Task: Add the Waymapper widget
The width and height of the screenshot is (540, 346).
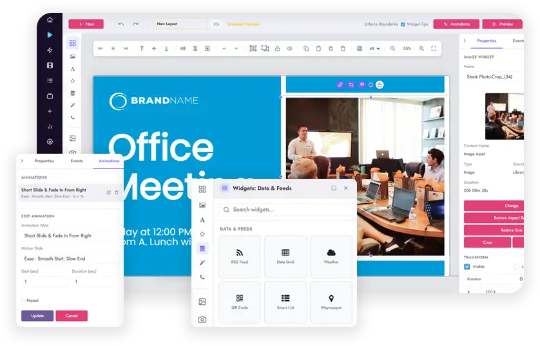Action: (x=331, y=302)
